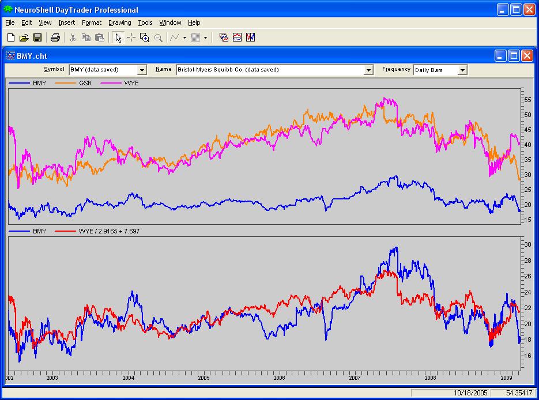Open the Frequency Daily Bars dropdown
This screenshot has width=539, height=400.
click(x=462, y=70)
